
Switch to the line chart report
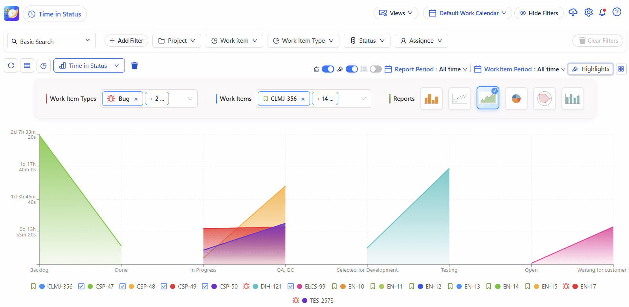pos(459,99)
